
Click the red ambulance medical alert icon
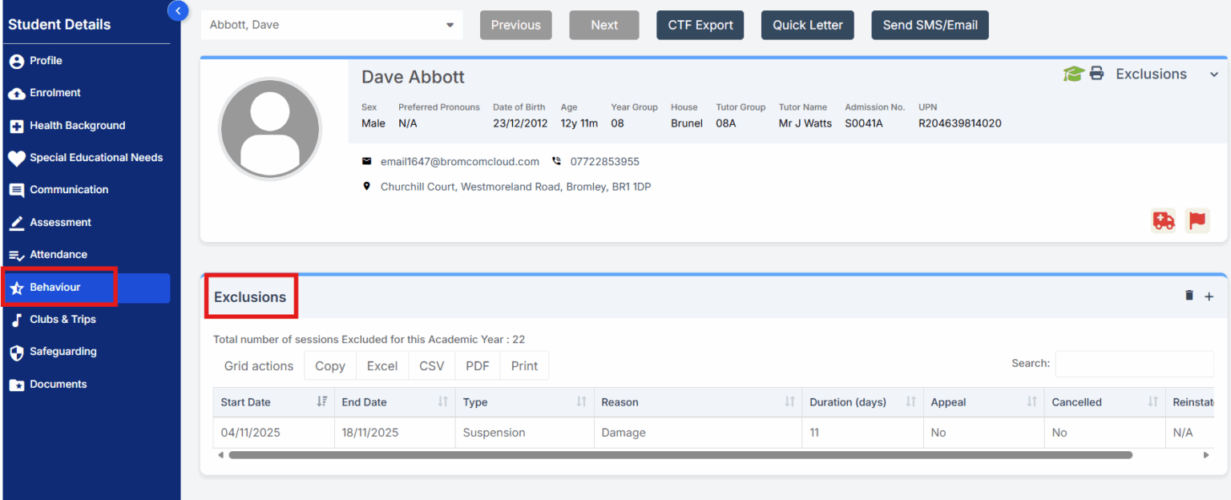pos(1163,220)
